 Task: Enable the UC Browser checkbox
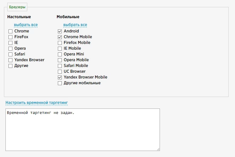(x=60, y=72)
